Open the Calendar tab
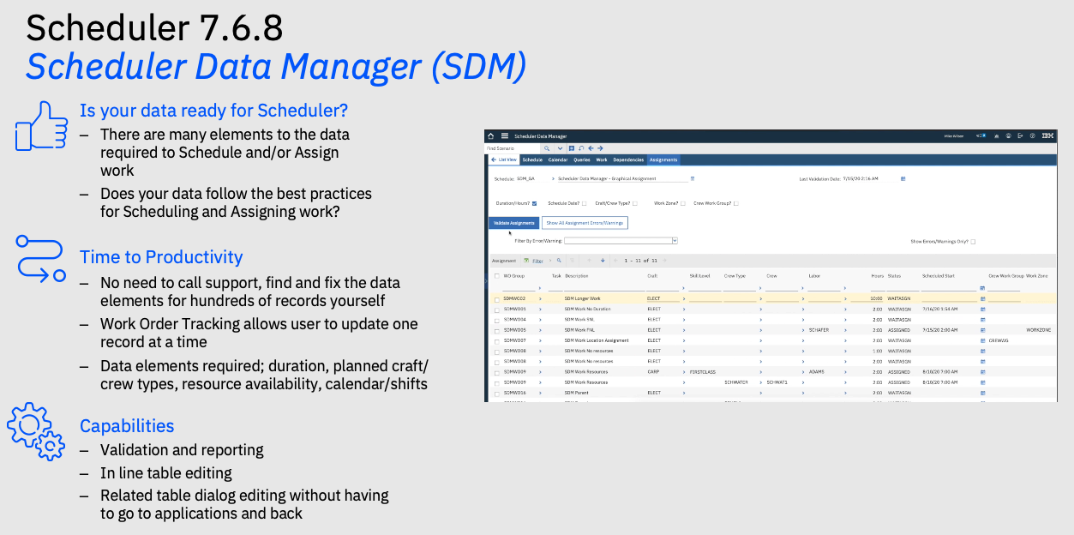The width and height of the screenshot is (1074, 535). pos(558,159)
